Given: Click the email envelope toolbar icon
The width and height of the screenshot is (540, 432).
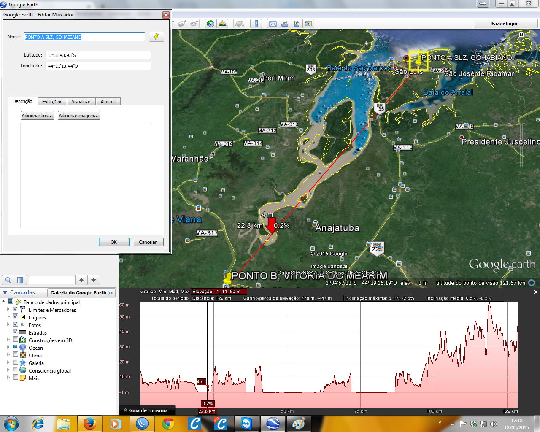Looking at the screenshot, I should coord(273,24).
